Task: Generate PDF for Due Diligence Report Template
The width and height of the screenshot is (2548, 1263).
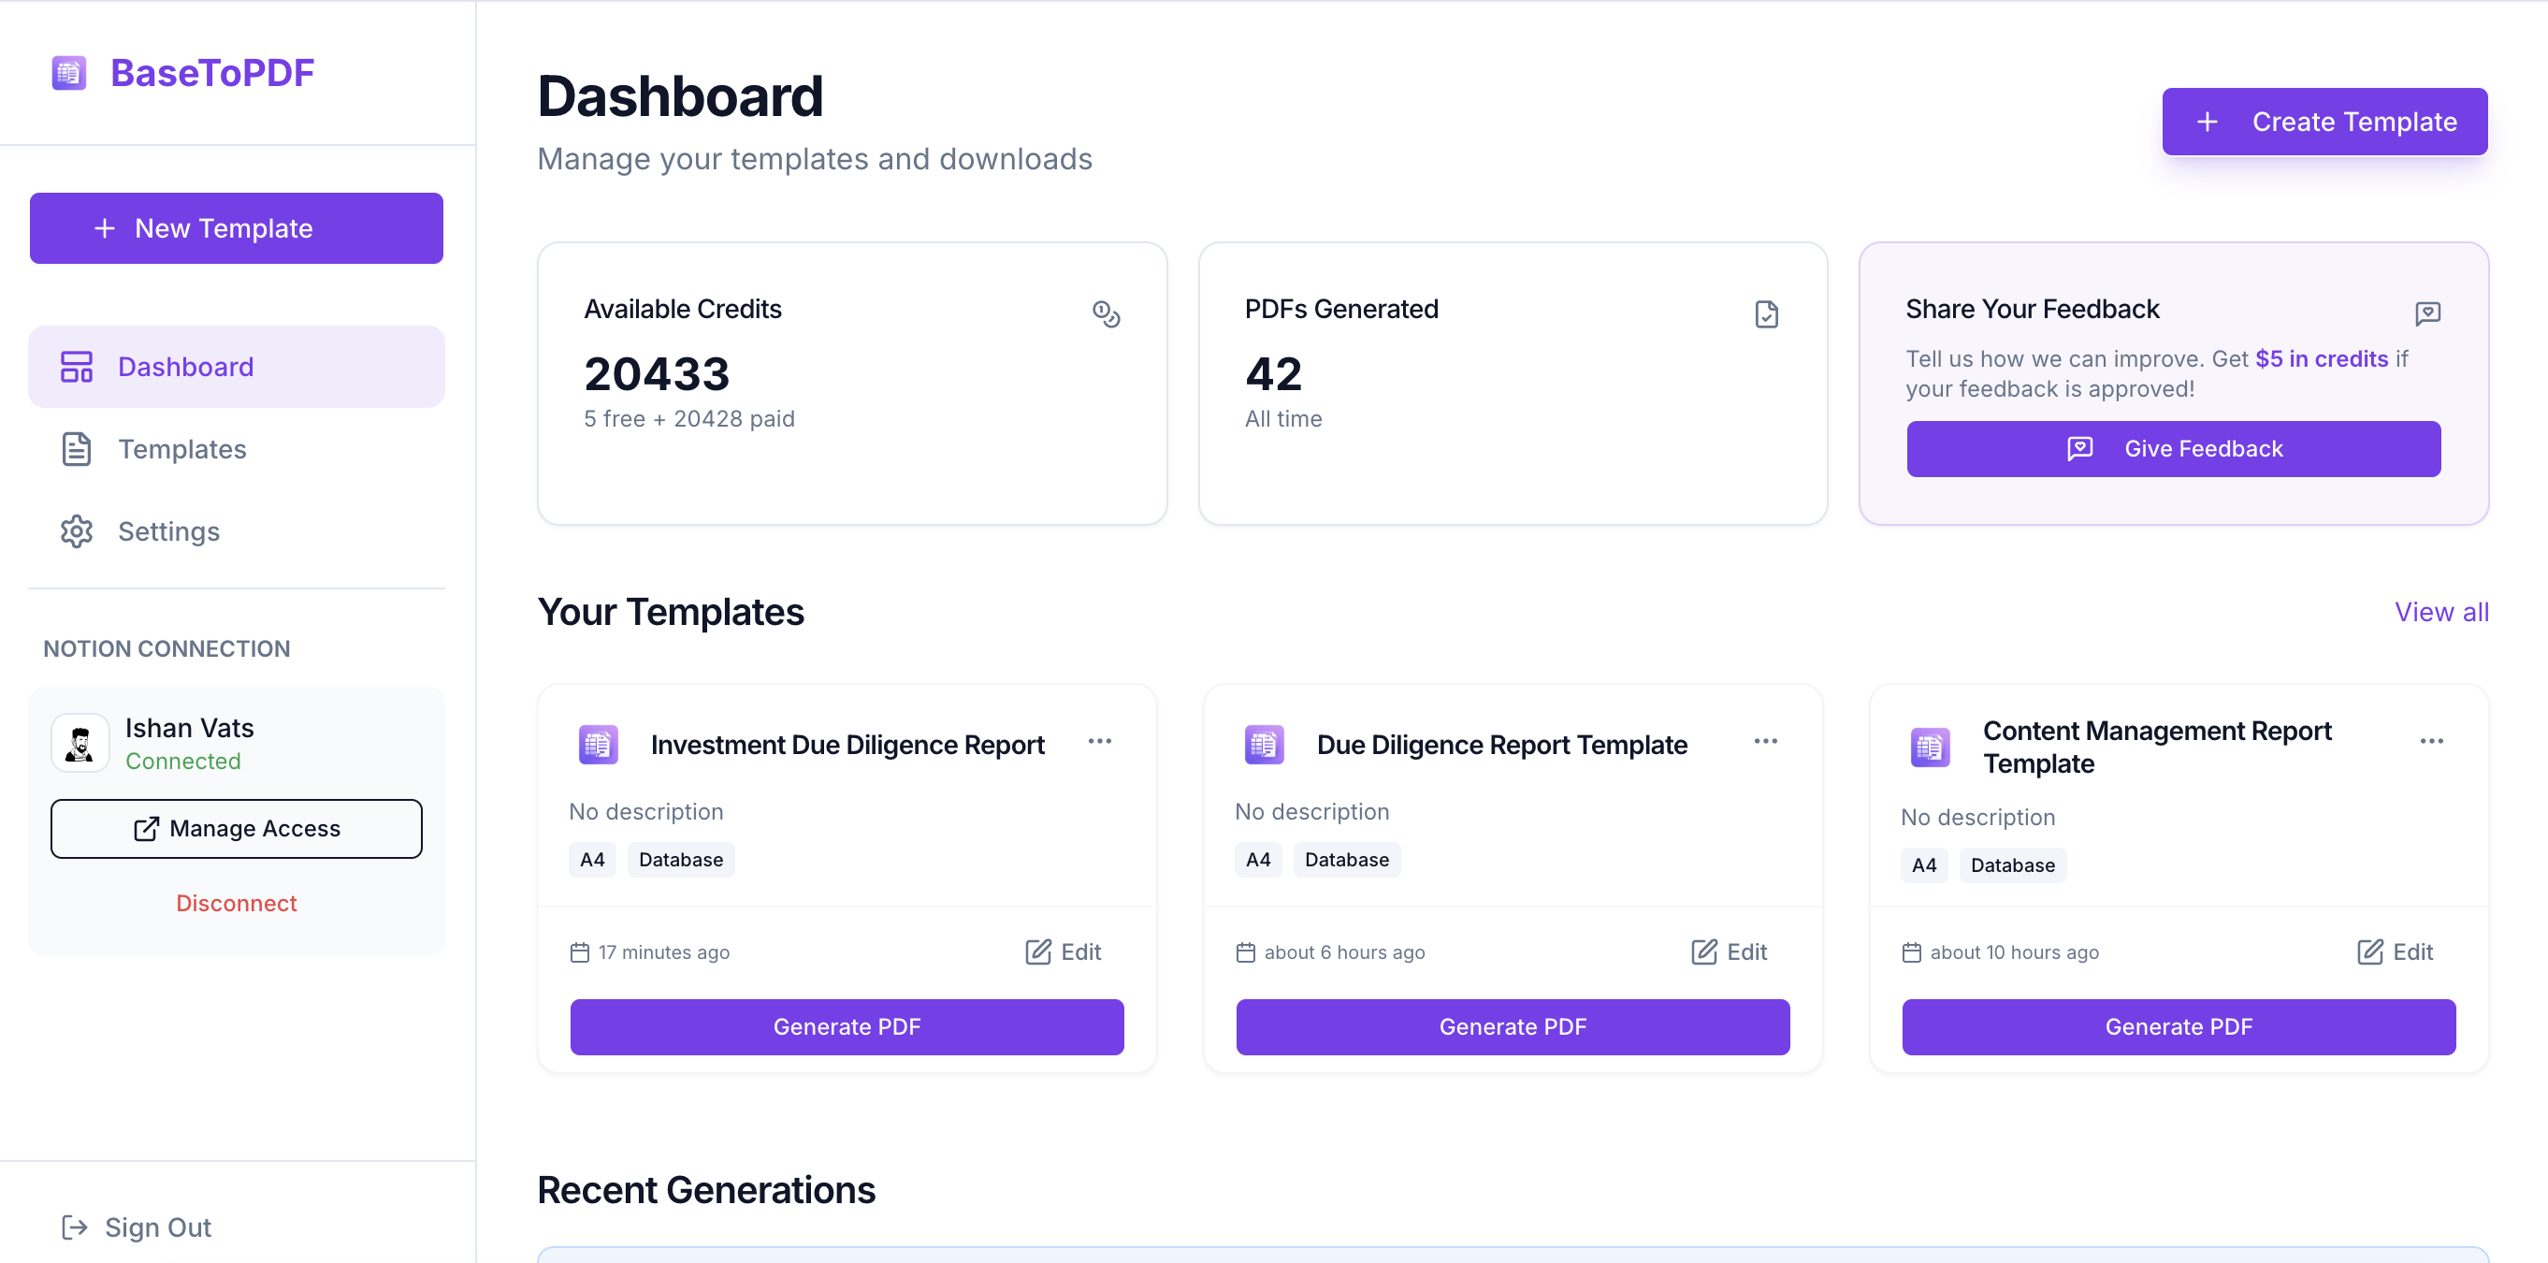Action: point(1513,1027)
